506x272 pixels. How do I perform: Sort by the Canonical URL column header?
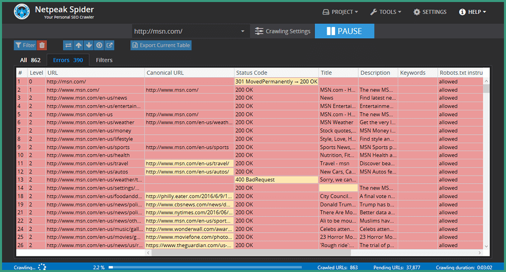[x=189, y=73]
